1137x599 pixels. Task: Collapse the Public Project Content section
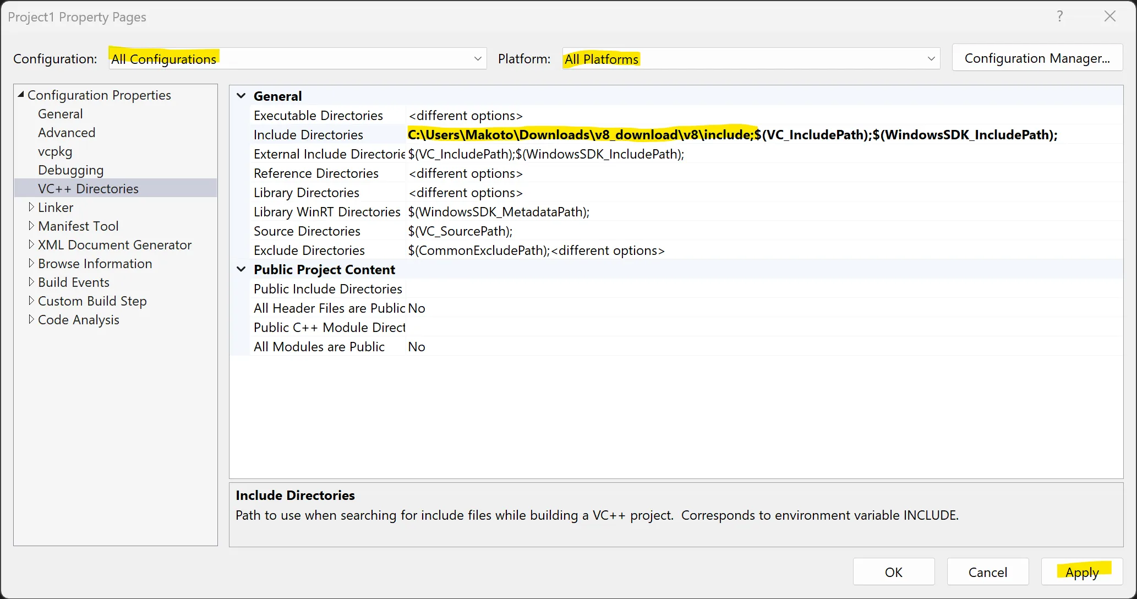pyautogui.click(x=241, y=269)
